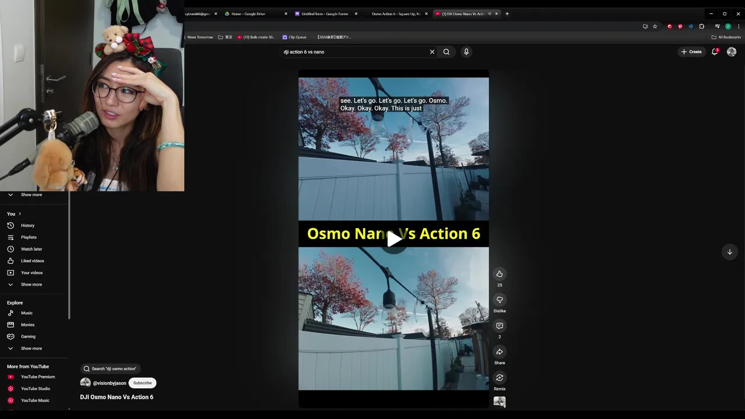745x419 pixels.
Task: Open All Bookmarks folder
Action: tap(726, 37)
